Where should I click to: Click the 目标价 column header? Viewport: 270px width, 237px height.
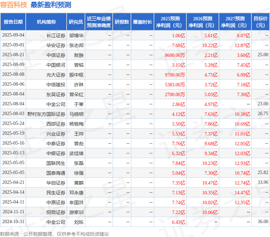click(261, 22)
